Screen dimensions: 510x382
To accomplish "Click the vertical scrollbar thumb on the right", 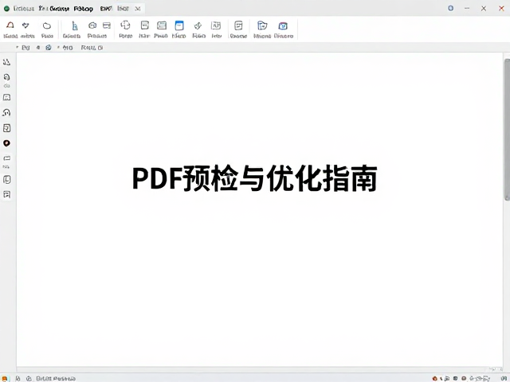I will coord(507,129).
